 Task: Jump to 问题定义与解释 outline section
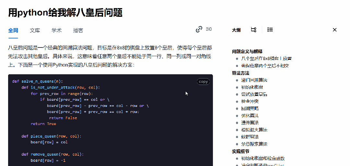pos(247,52)
